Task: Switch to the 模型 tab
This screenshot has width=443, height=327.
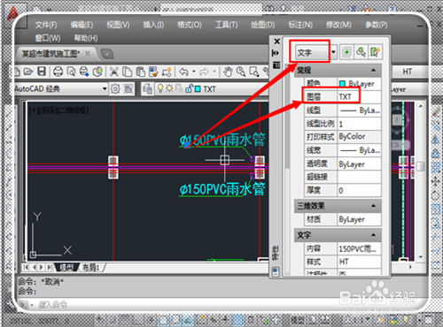Action: click(66, 268)
